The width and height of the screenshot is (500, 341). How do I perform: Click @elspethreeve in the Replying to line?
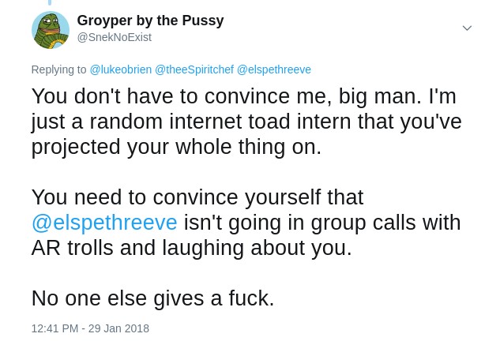273,69
